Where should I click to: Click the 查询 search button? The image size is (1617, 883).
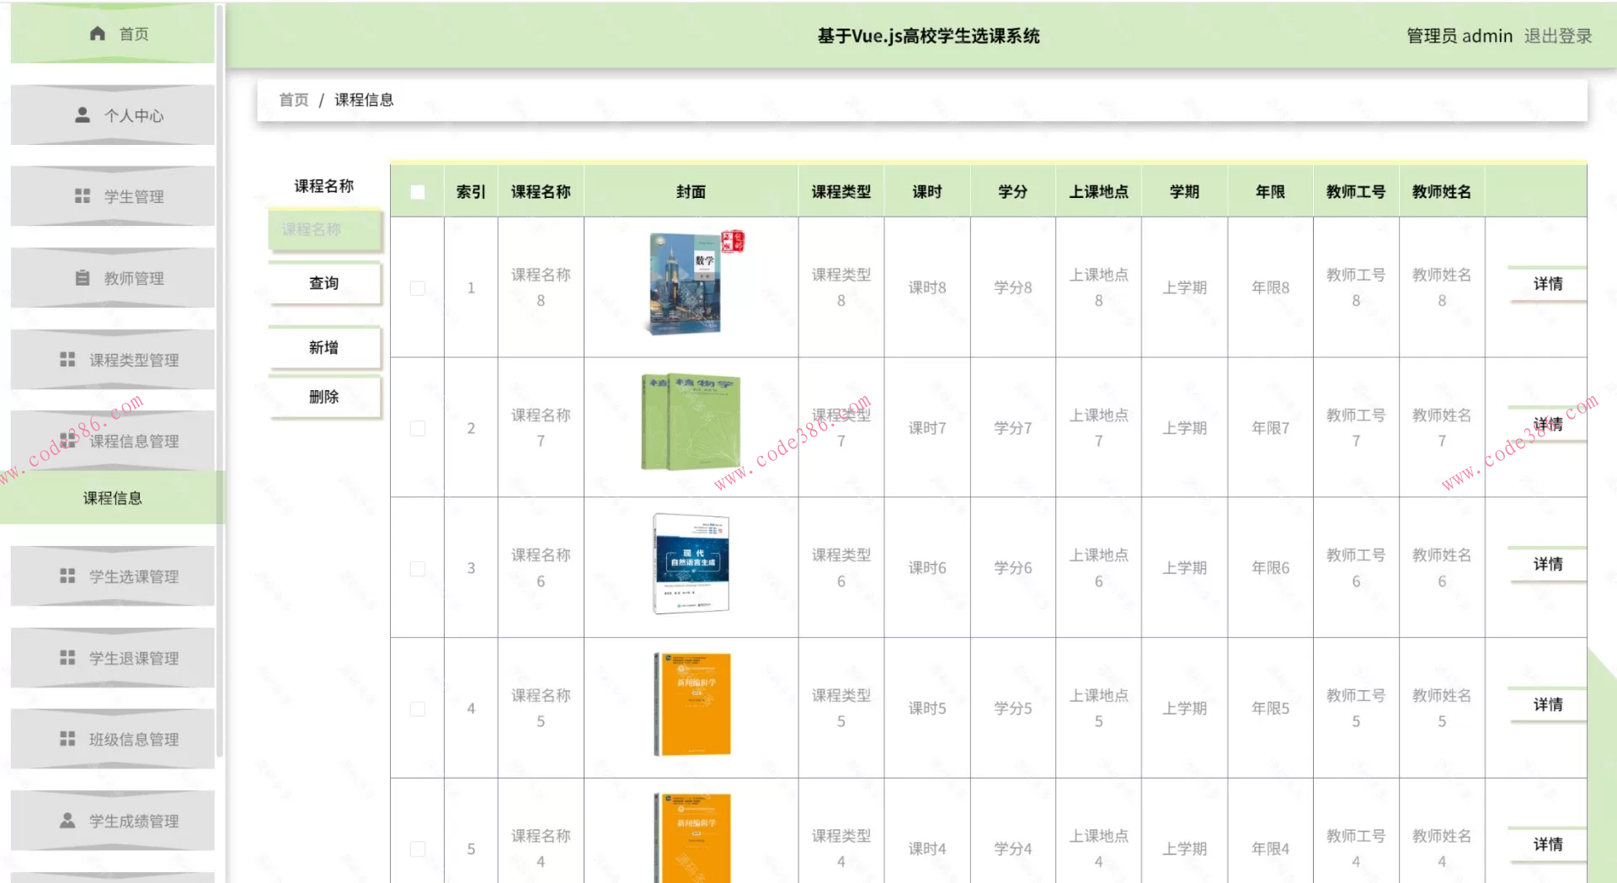(324, 285)
